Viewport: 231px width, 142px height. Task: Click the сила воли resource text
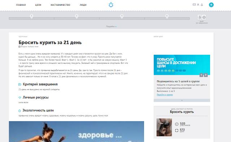tap(23, 102)
